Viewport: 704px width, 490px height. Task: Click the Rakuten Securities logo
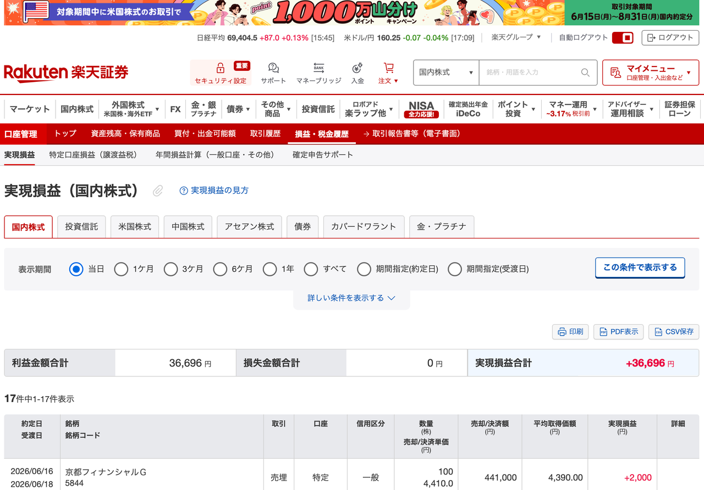point(66,73)
